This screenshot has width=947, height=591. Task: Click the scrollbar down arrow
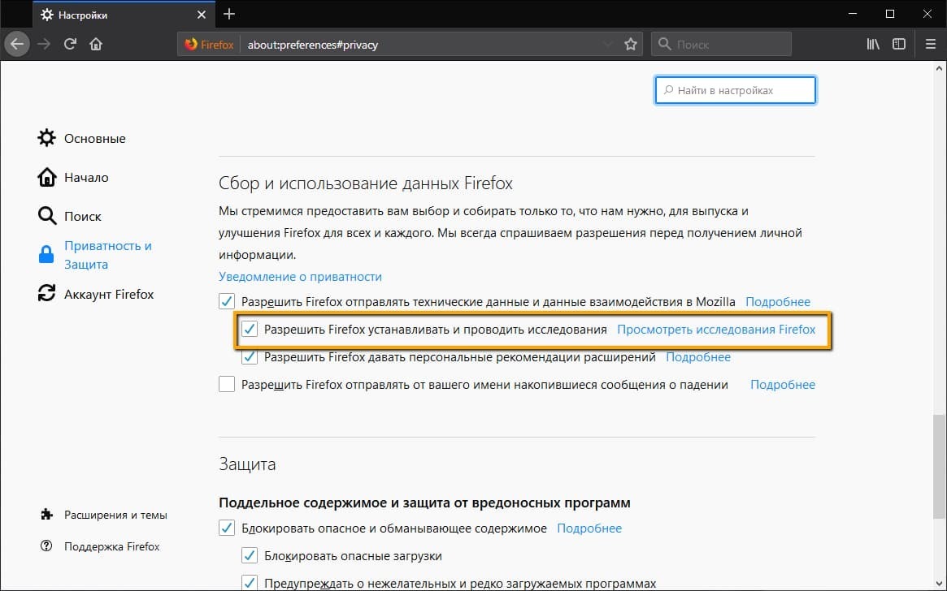939,582
